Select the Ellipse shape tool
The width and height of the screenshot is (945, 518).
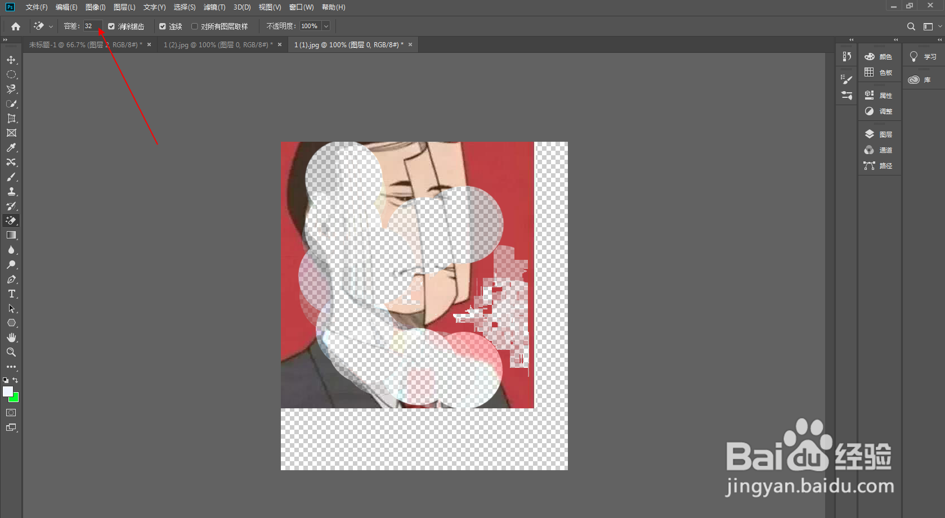tap(11, 323)
